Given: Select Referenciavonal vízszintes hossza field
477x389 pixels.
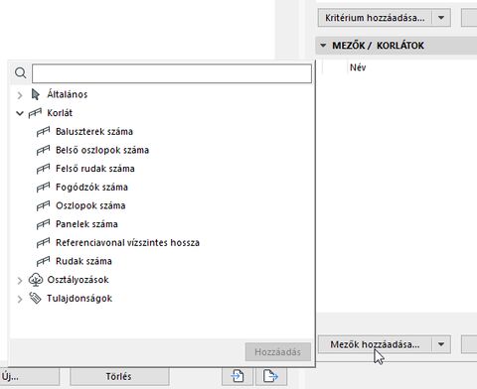Looking at the screenshot, I should tap(127, 243).
